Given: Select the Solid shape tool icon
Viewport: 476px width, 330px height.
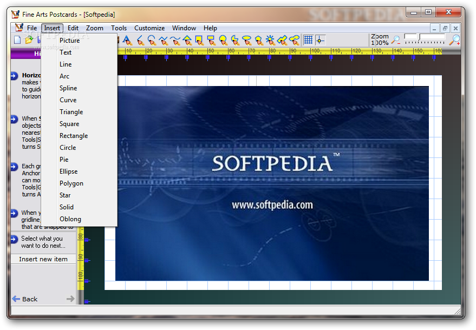Looking at the screenshot, I should tap(282, 40).
